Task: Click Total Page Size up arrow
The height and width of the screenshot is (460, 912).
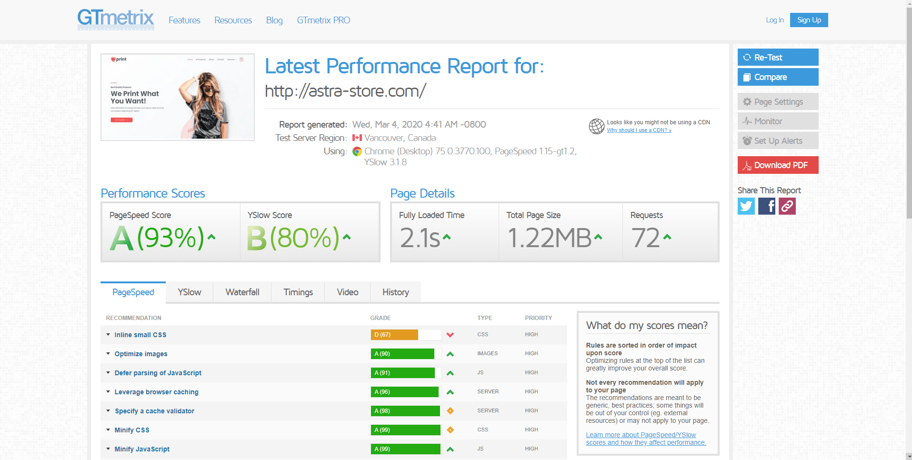Action: (598, 237)
